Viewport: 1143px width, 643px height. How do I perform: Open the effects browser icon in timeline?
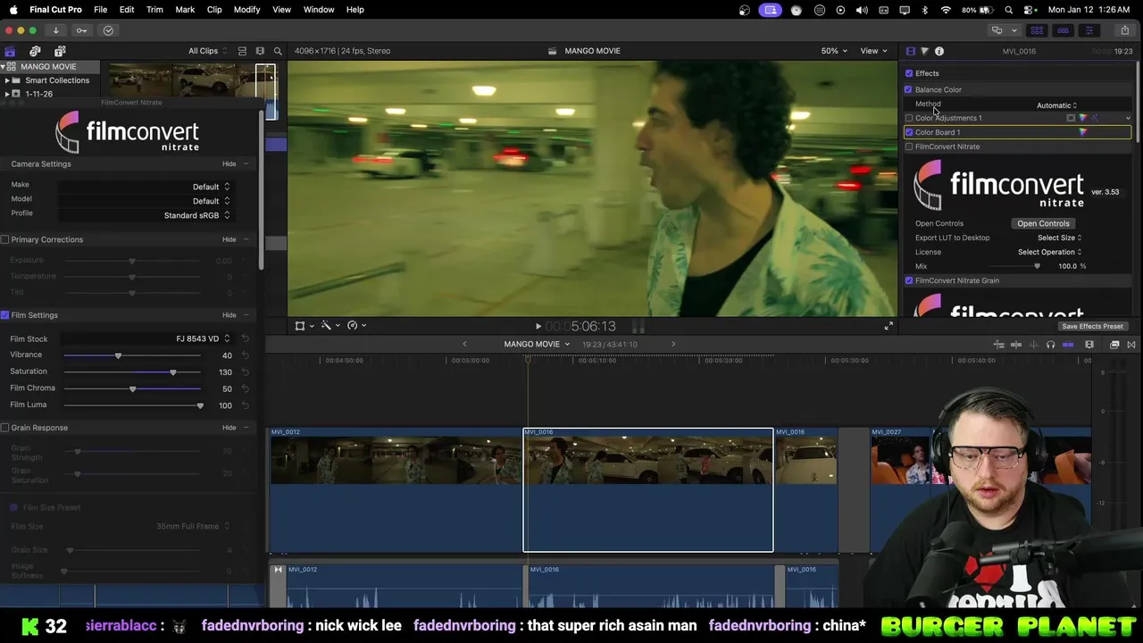tap(1114, 345)
